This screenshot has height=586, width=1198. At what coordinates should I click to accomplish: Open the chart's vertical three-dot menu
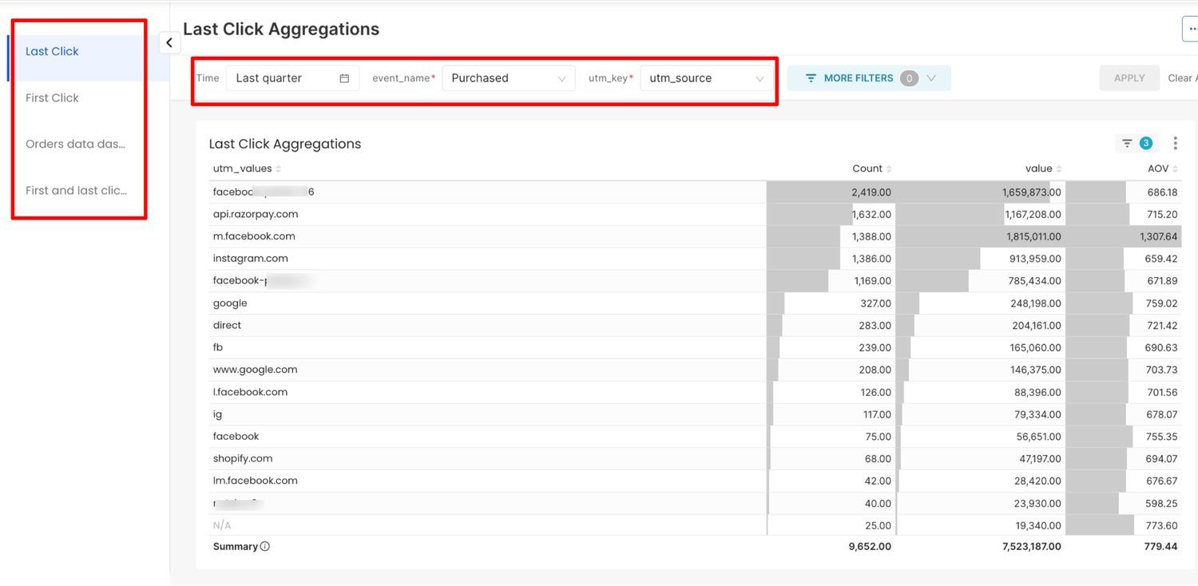(1175, 144)
